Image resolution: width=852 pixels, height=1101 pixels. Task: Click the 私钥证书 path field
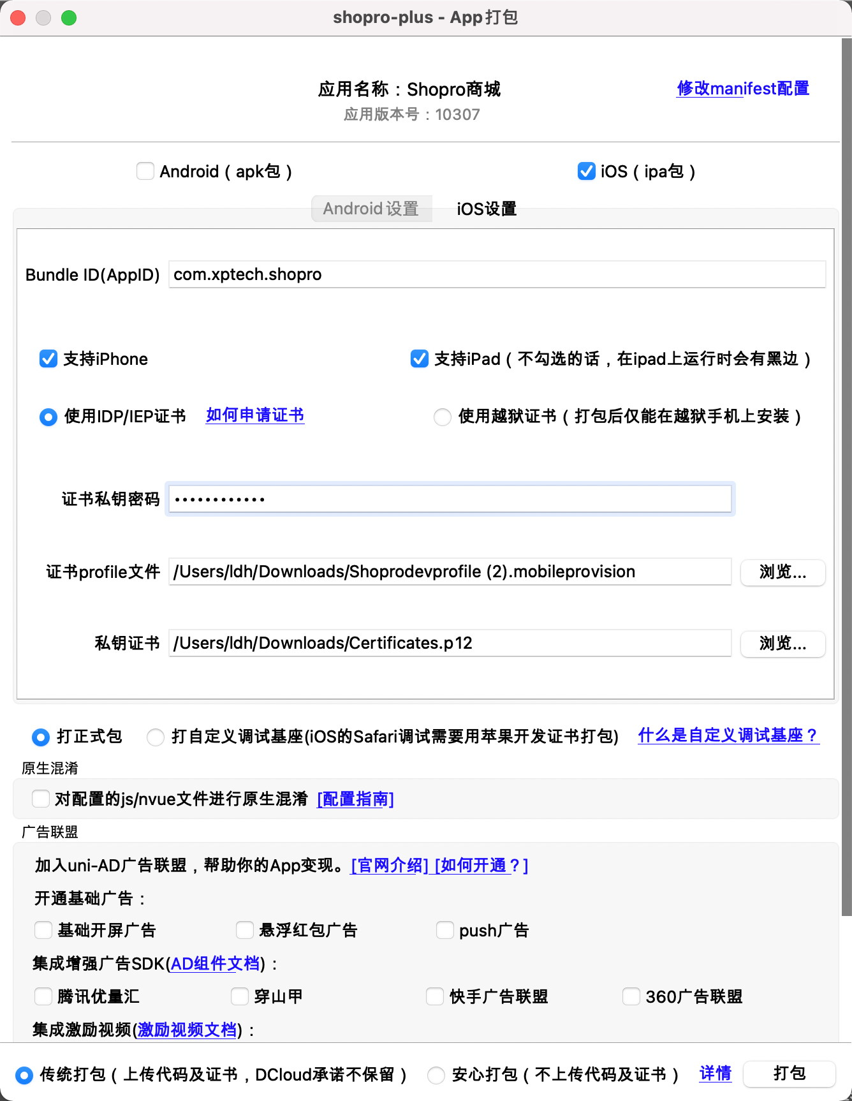pyautogui.click(x=450, y=643)
